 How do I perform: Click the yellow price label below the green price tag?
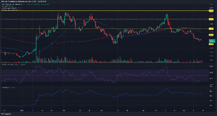point(211,44)
